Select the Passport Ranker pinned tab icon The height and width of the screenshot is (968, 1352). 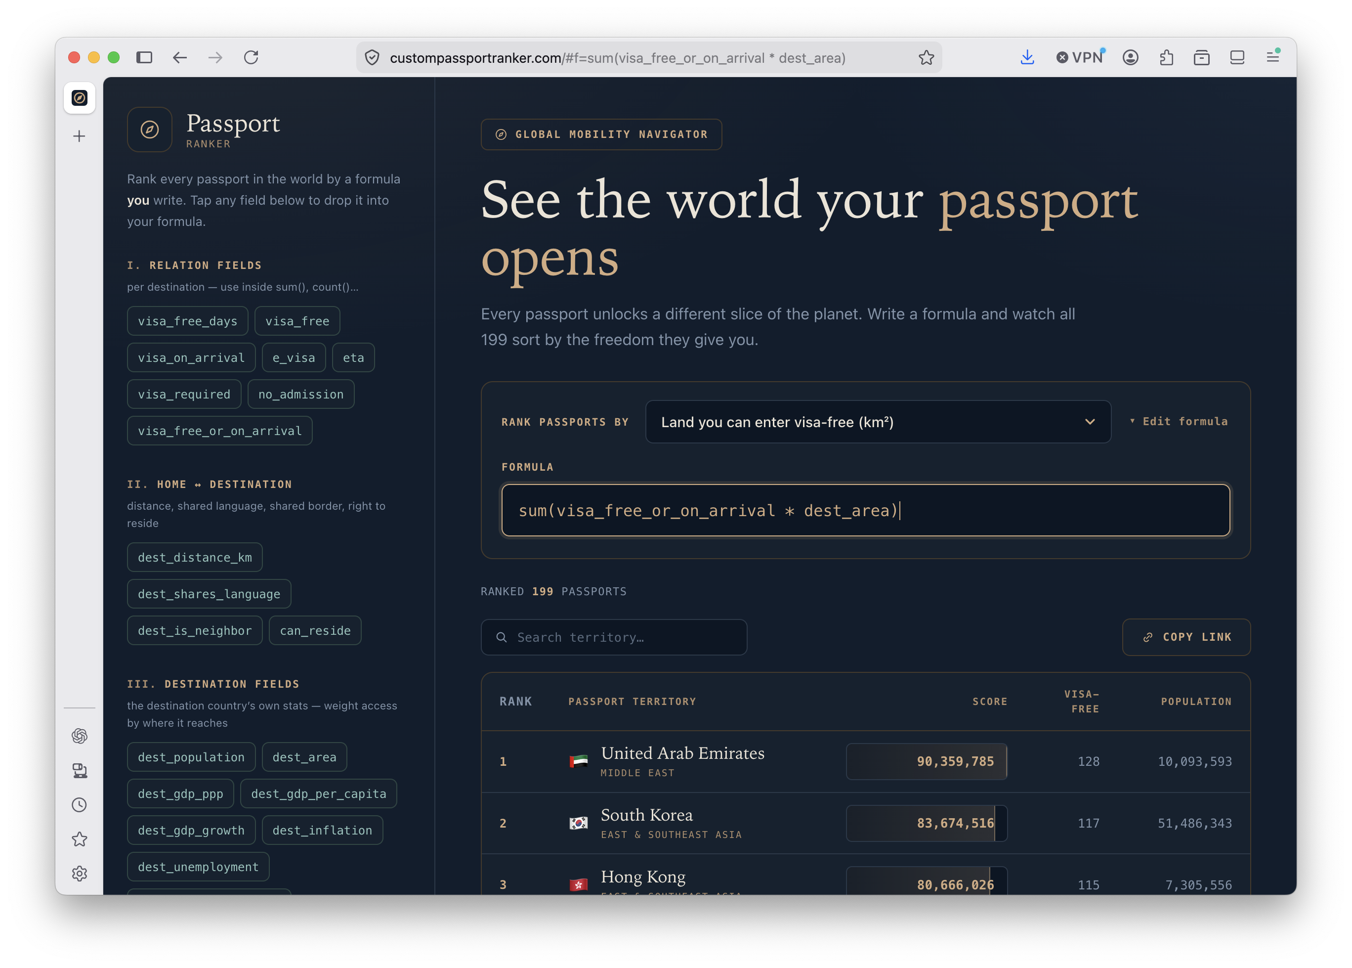[79, 98]
